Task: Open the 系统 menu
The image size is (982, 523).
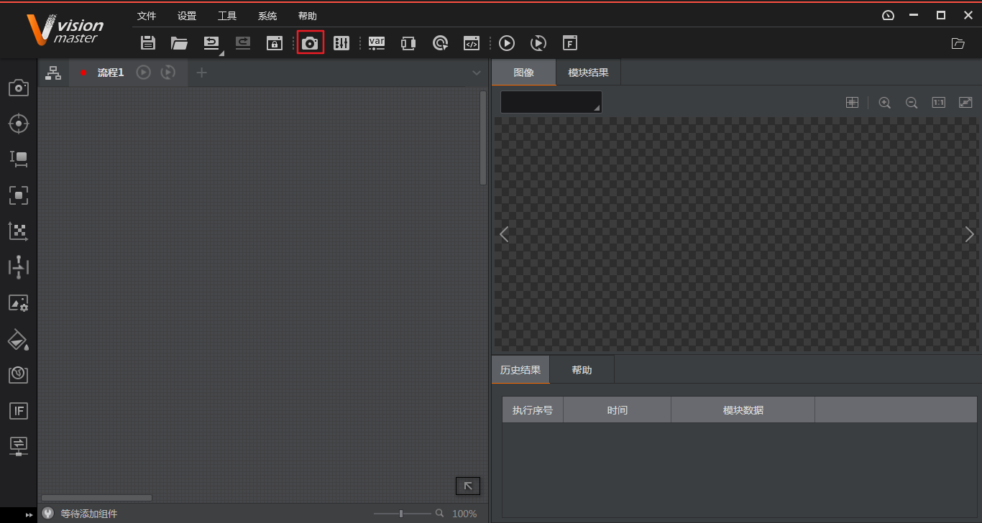Action: tap(267, 15)
